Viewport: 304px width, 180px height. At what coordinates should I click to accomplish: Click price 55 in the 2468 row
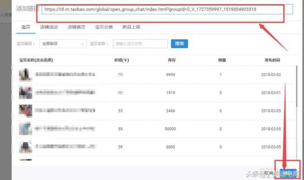[x=120, y=111]
